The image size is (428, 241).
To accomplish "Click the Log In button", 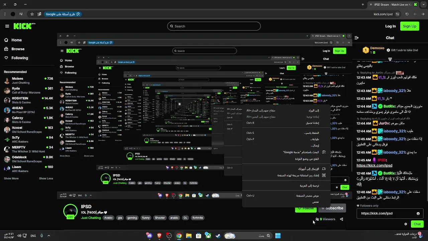I will pyautogui.click(x=390, y=26).
